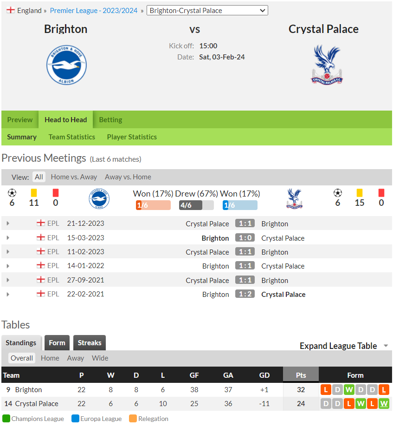Show the Streaks table
Image resolution: width=393 pixels, height=427 pixels.
tap(90, 342)
